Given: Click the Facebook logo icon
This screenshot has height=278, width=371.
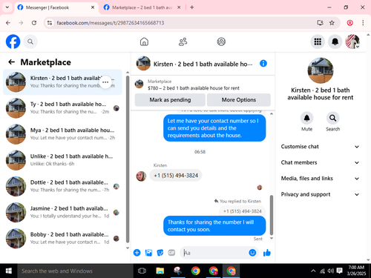Looking at the screenshot, I should pos(13,42).
